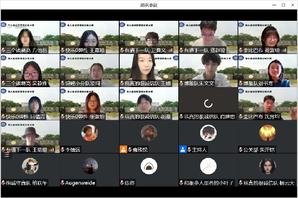The width and height of the screenshot is (298, 198).
Task: Minimize the Tencent Meeting window
Action: pyautogui.click(x=273, y=5)
